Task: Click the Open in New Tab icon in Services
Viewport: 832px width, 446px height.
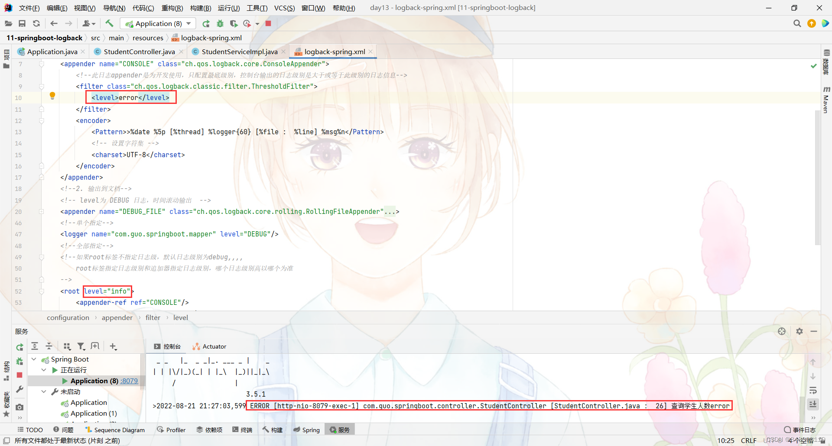Action: [x=95, y=346]
